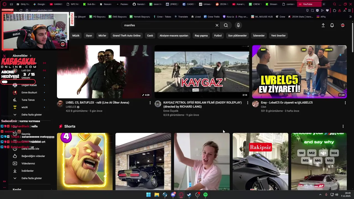The image size is (354, 199).
Task: Open the Clash Royale Hog Rider Short
Action: point(85,161)
